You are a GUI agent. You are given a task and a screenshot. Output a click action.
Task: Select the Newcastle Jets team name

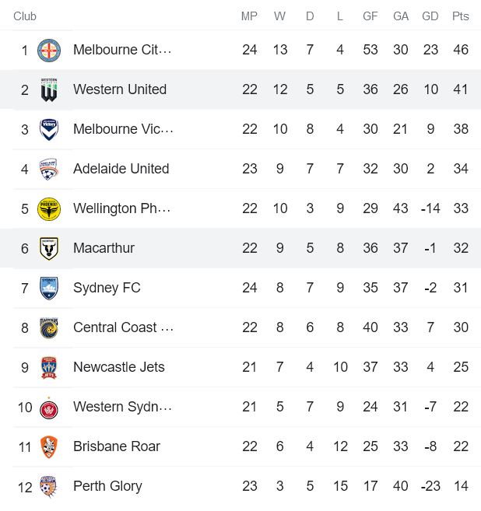pos(118,367)
